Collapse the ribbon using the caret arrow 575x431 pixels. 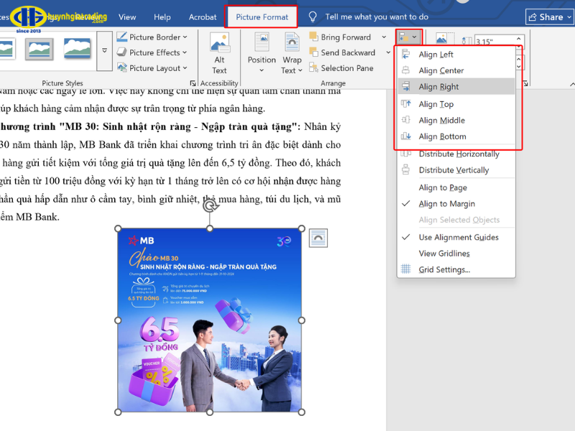click(x=572, y=84)
